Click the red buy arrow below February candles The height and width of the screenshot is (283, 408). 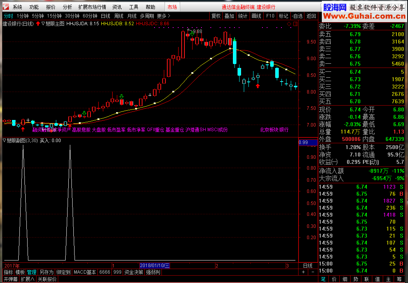[x=257, y=85]
